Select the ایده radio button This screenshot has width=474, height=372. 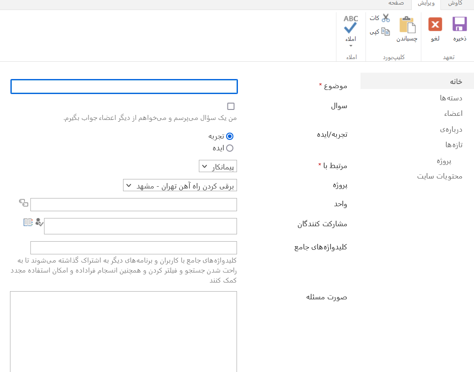pos(230,148)
